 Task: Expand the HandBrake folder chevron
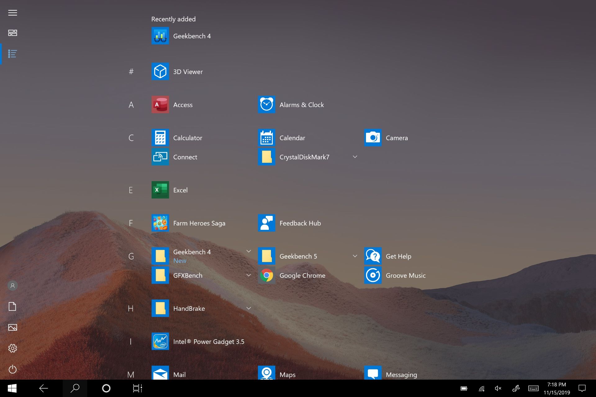[x=249, y=308]
